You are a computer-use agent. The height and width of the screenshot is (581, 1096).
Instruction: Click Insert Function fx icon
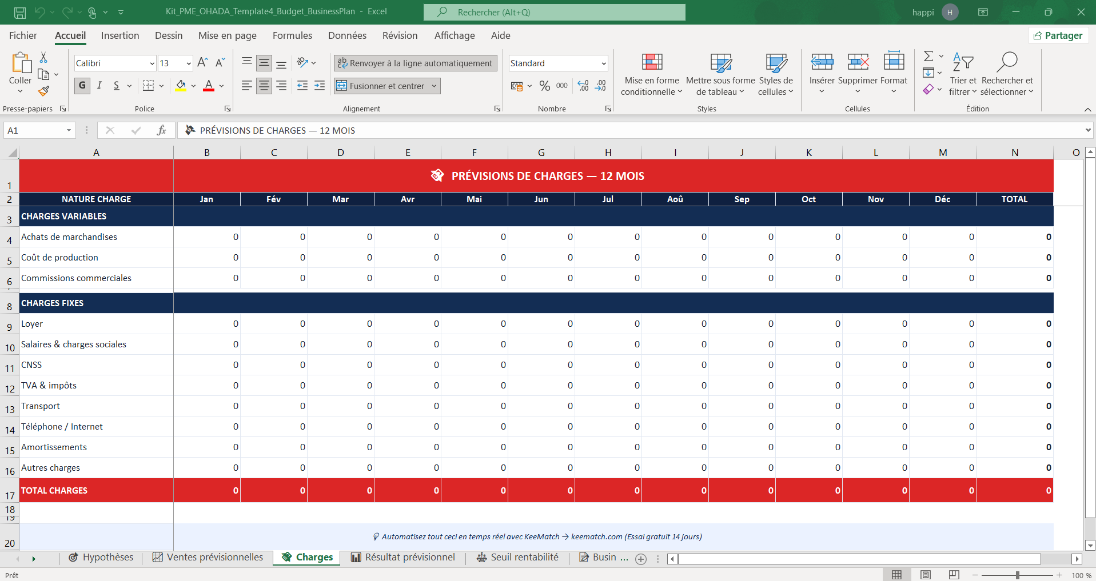tap(161, 130)
